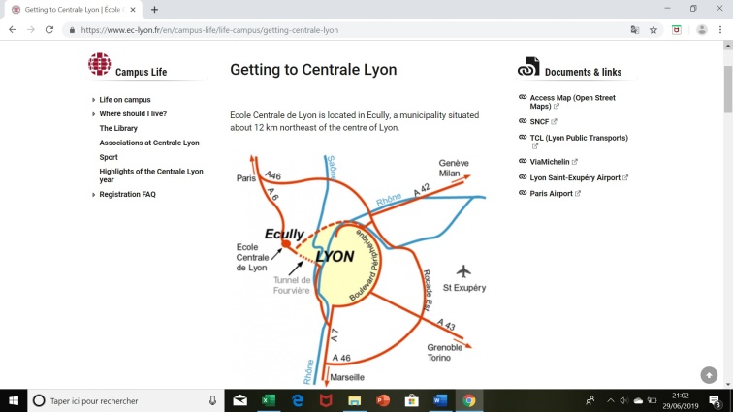Open the Sport page

(109, 157)
